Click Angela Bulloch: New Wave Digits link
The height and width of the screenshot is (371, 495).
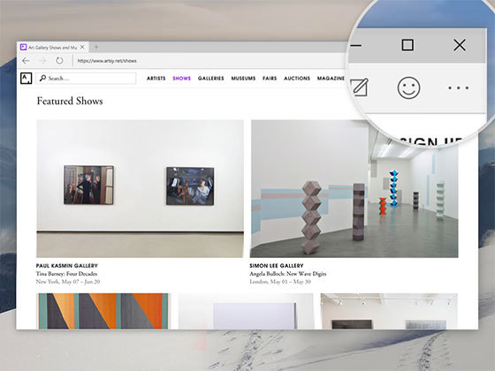point(288,274)
